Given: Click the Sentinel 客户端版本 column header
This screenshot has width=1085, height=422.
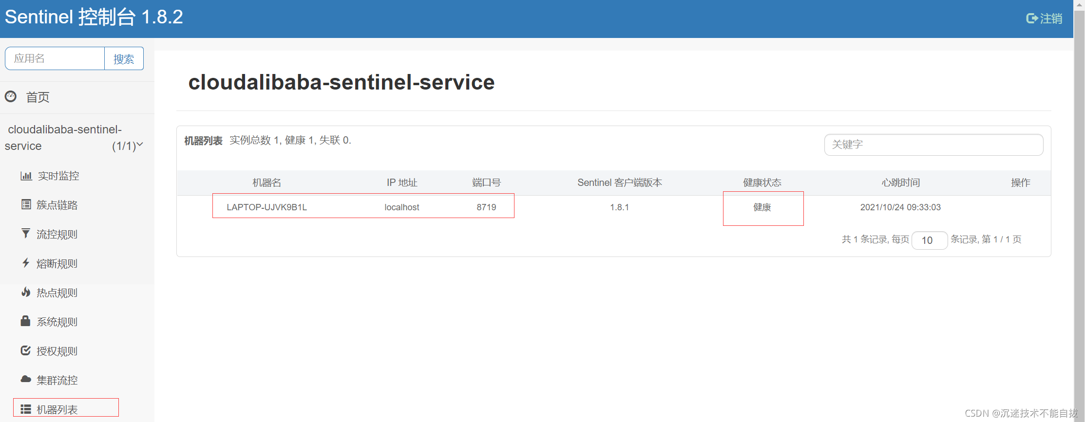Looking at the screenshot, I should (x=620, y=183).
